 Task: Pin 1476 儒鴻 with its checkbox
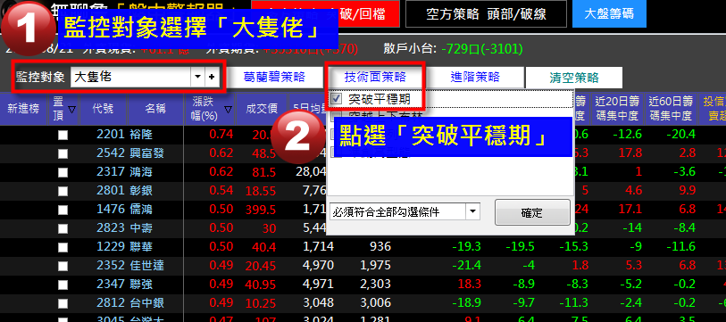coord(63,210)
